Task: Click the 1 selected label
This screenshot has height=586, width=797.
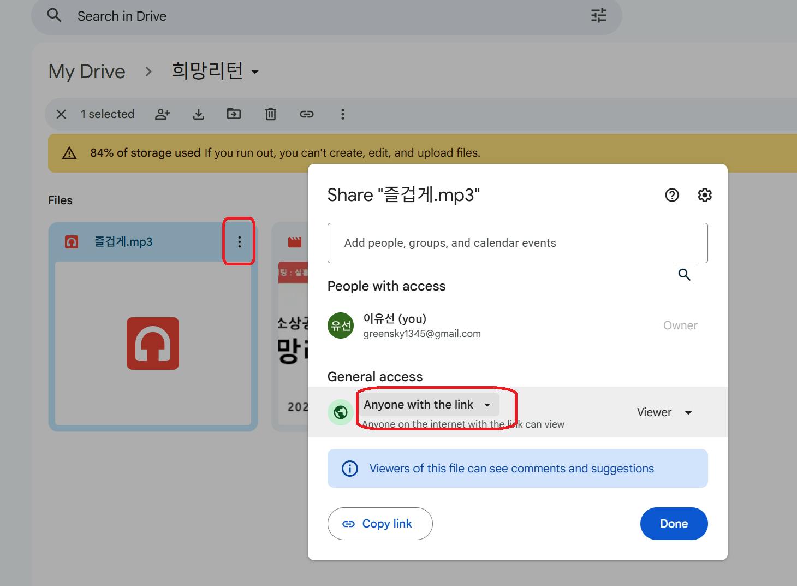Action: click(x=108, y=114)
